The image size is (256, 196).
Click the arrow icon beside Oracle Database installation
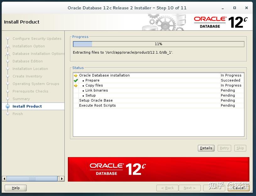pyautogui.click(x=76, y=75)
